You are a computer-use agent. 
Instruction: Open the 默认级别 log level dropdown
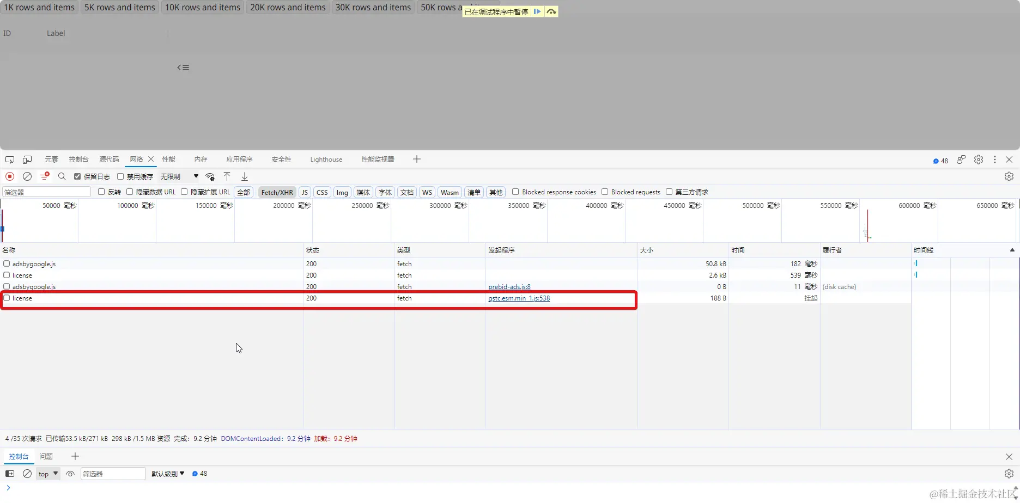(166, 474)
